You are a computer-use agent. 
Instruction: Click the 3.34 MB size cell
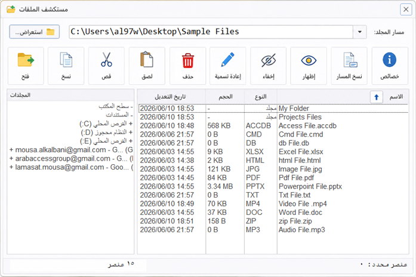pos(220,186)
